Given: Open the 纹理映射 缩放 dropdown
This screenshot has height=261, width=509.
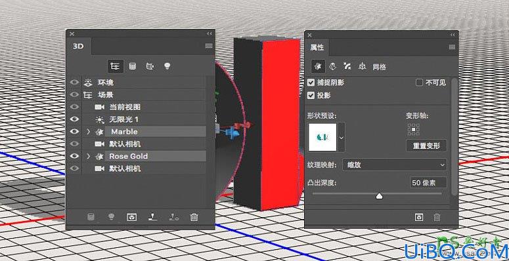Looking at the screenshot, I should [395, 165].
